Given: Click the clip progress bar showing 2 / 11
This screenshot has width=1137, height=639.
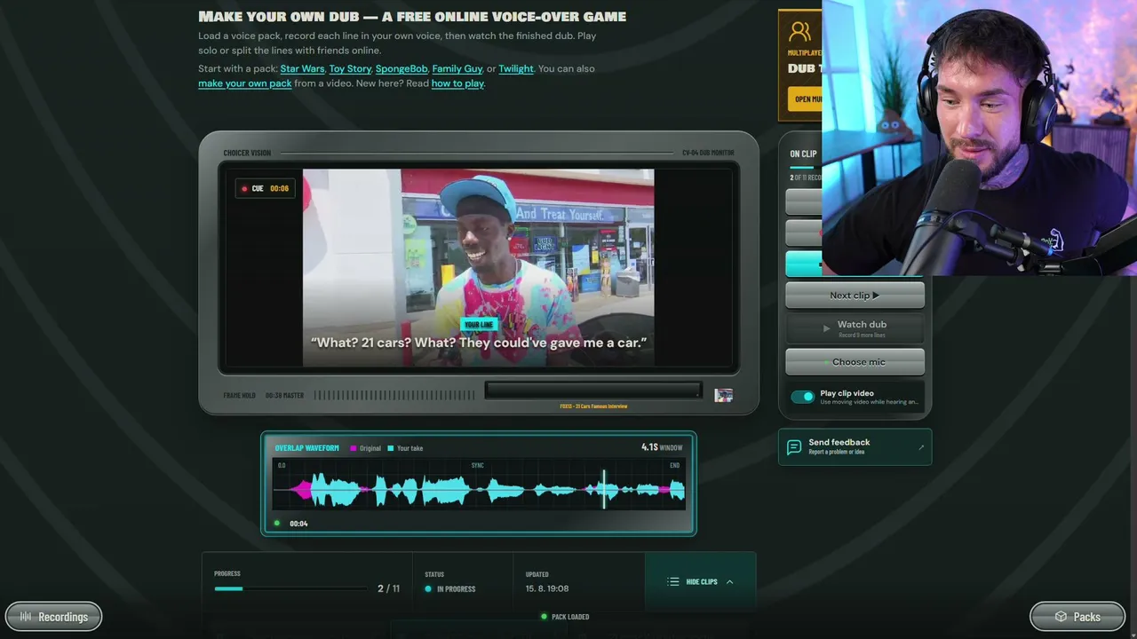Looking at the screenshot, I should click(x=290, y=588).
